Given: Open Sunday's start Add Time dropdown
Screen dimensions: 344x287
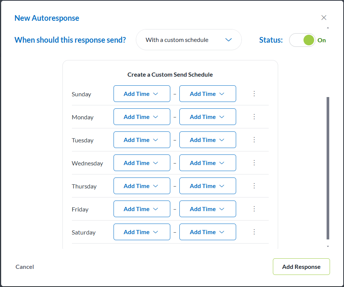Looking at the screenshot, I should [x=142, y=93].
